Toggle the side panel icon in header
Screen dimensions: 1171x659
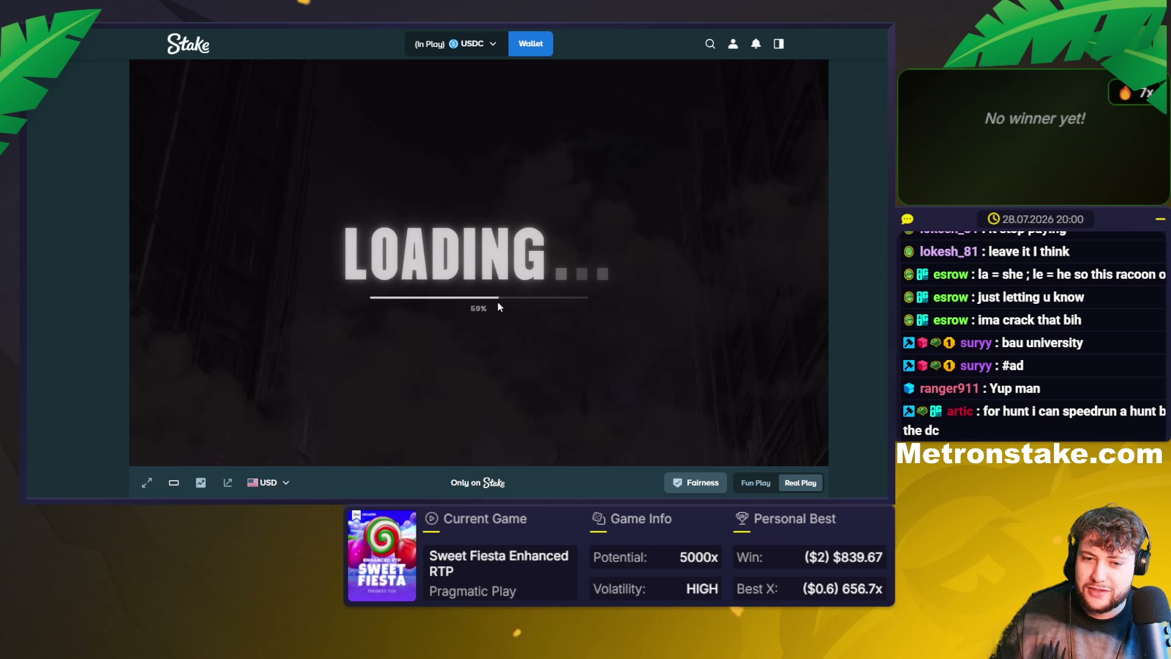[x=779, y=44]
